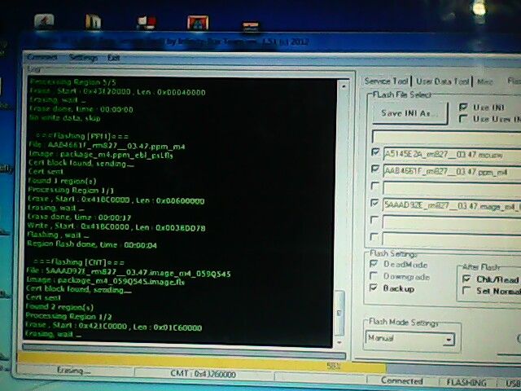Uncheck the ppm_m4 flash file checkbox
This screenshot has width=521, height=391.
pos(374,169)
